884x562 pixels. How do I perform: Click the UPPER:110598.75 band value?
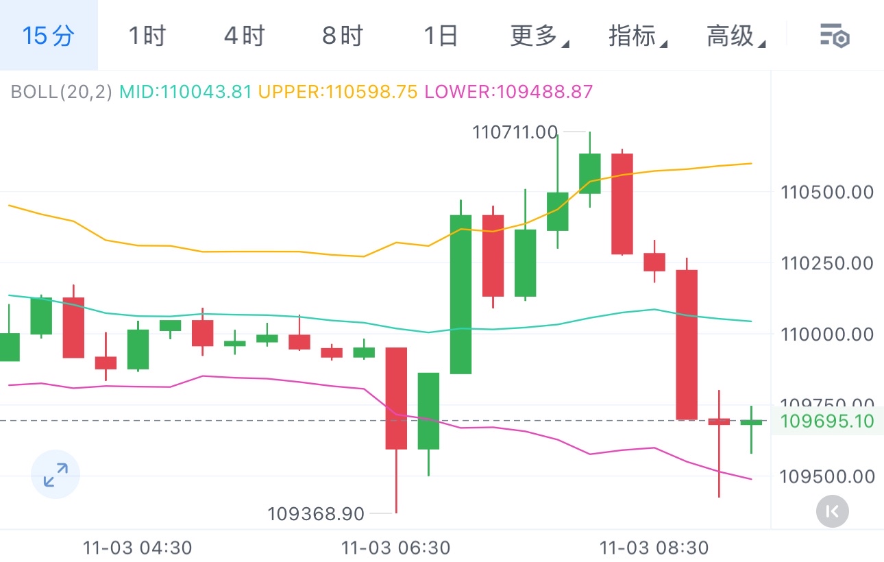338,91
